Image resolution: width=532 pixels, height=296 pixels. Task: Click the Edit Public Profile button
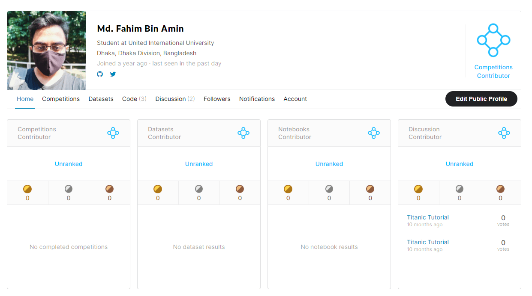tap(481, 99)
